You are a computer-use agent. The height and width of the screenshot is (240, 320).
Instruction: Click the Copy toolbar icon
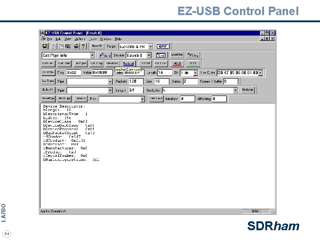61,46
